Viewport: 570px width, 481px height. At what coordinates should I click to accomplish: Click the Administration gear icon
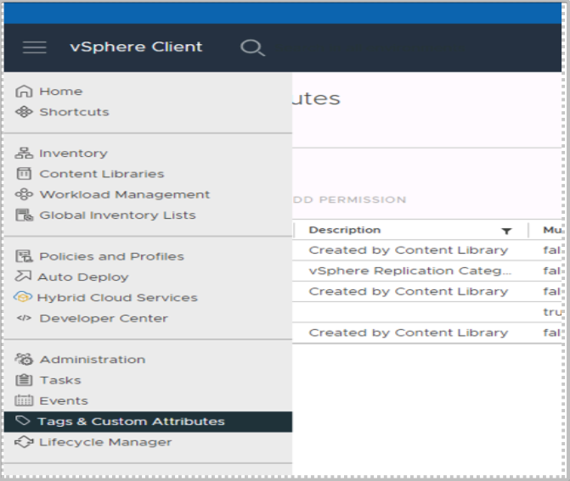24,360
